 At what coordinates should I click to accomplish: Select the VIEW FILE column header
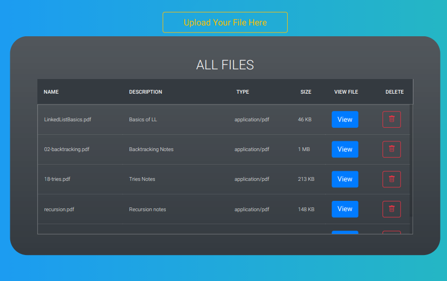pyautogui.click(x=346, y=92)
